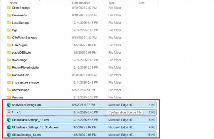Screen dimensions: 214x139
Task: Click the 4 KB size cell
Action: point(152,127)
